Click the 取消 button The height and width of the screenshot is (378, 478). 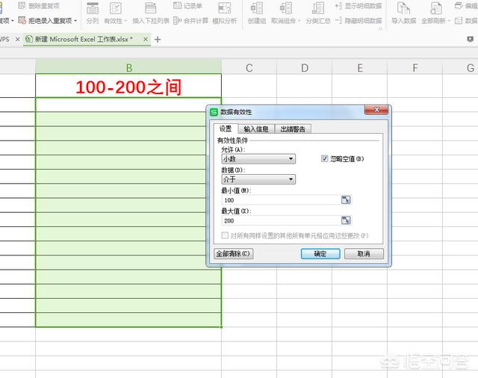coord(364,254)
